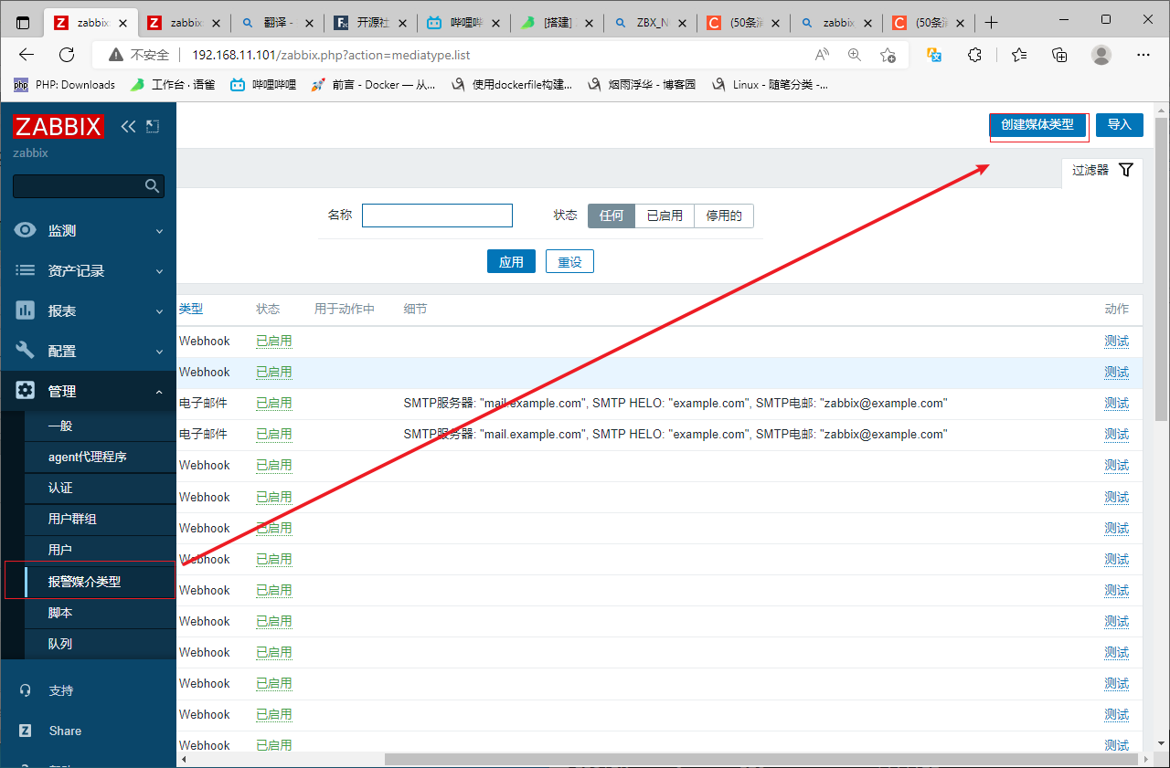Image resolution: width=1170 pixels, height=768 pixels.
Task: Click the headset icon for 支持
Action: click(26, 690)
